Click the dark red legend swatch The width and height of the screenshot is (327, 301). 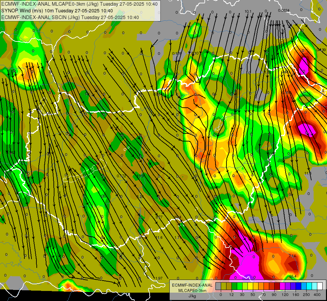(x=277, y=286)
